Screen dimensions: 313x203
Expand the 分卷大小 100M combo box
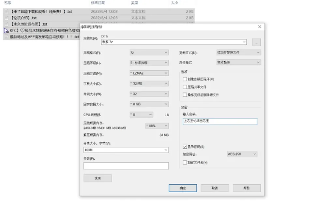point(126,150)
